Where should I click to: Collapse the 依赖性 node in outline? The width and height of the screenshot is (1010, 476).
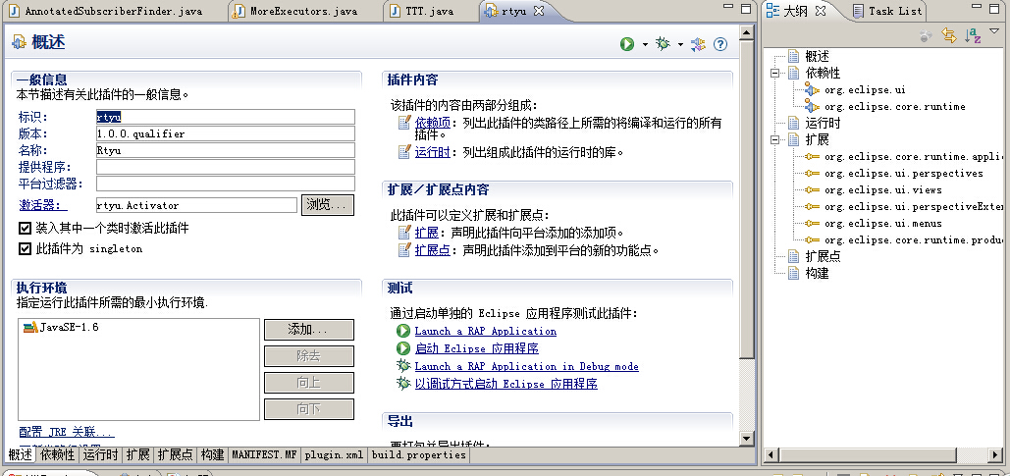pyautogui.click(x=775, y=73)
